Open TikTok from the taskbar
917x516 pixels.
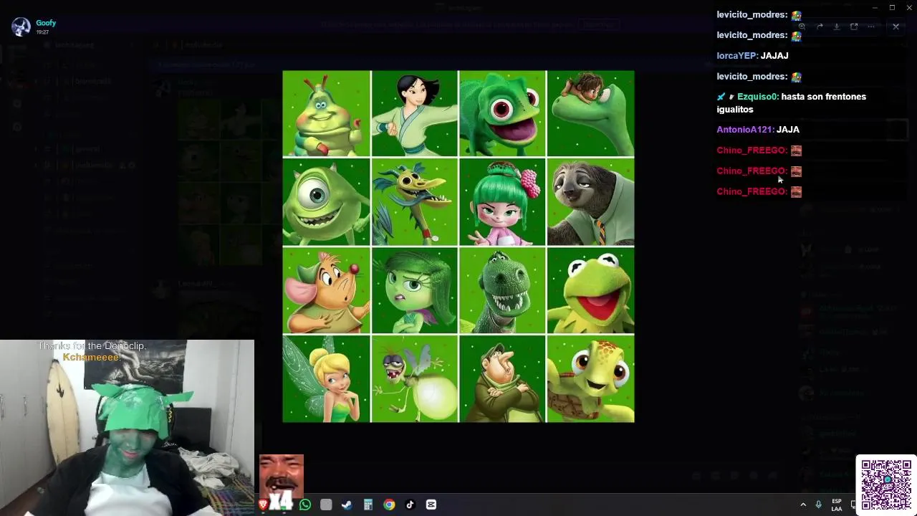[410, 505]
